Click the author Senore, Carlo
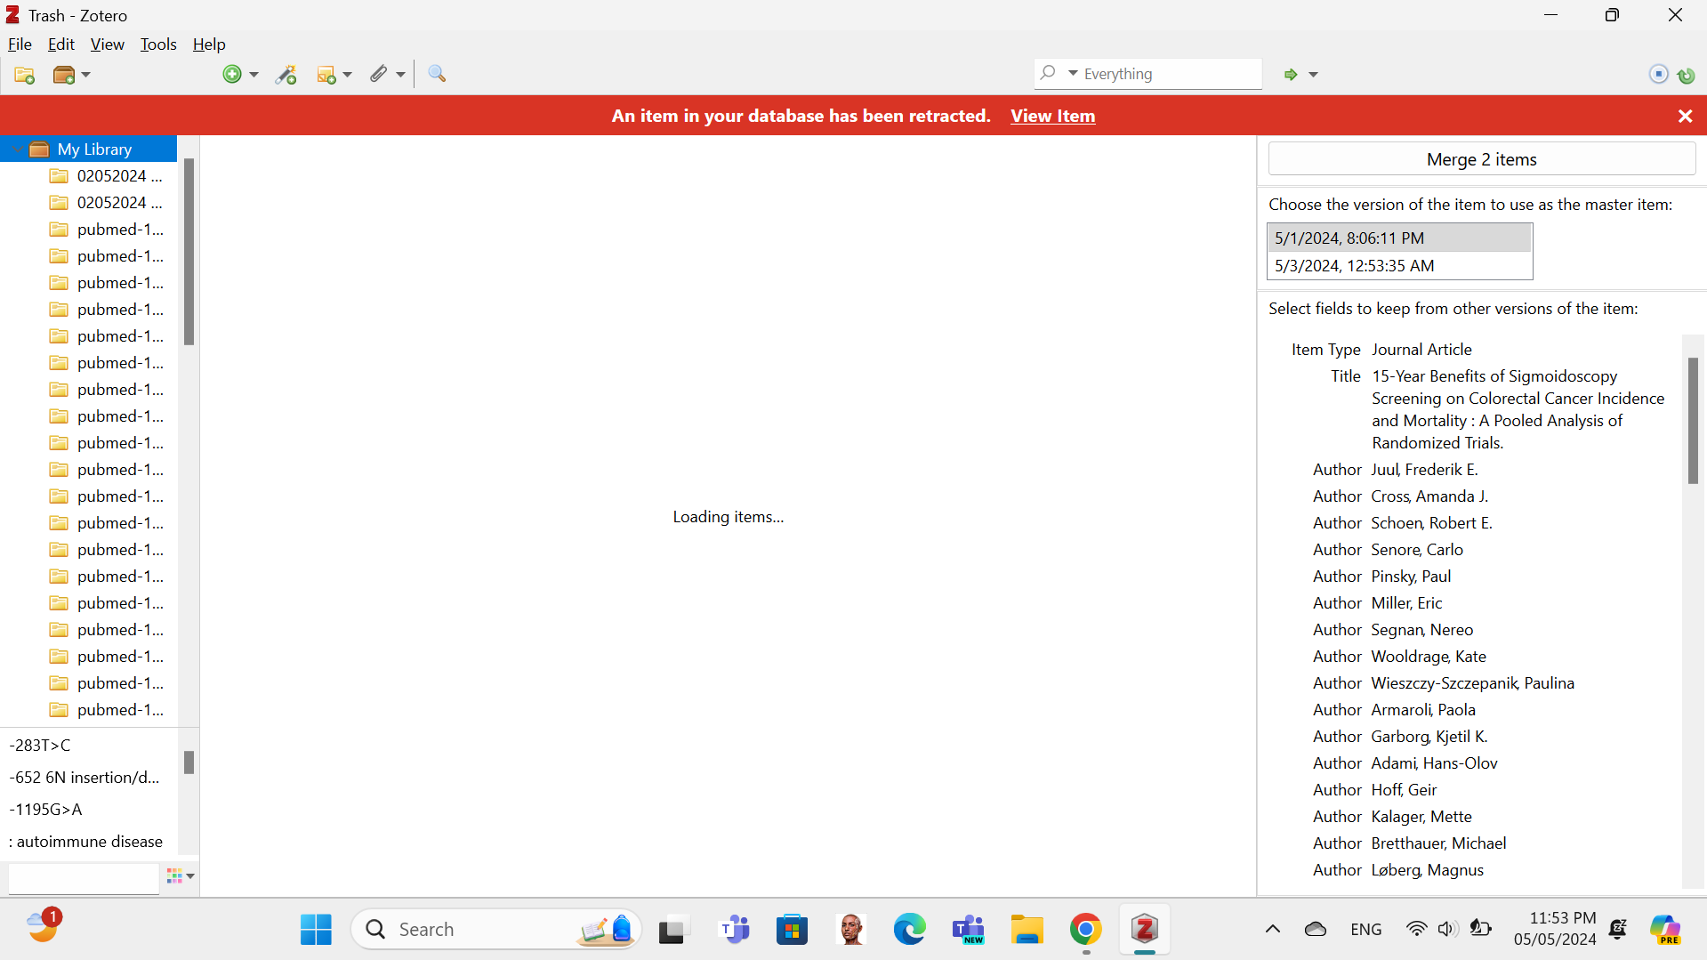This screenshot has height=960, width=1707. [x=1417, y=550]
